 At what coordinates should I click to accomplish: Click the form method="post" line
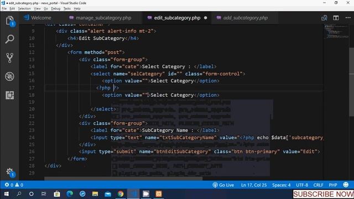(x=96, y=53)
